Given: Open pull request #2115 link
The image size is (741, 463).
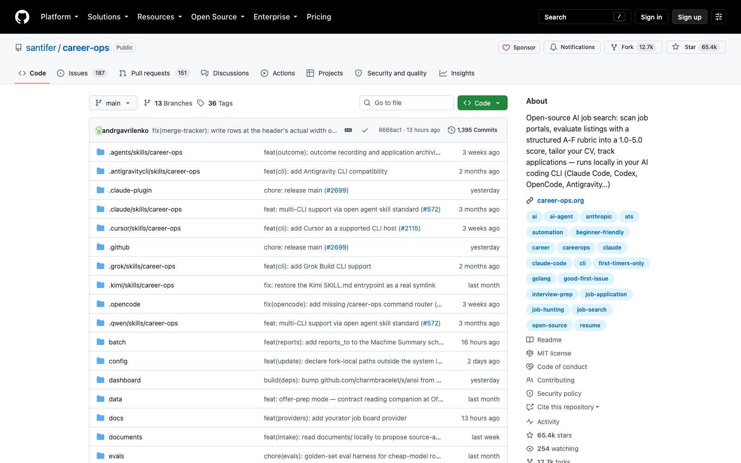Looking at the screenshot, I should pyautogui.click(x=409, y=228).
